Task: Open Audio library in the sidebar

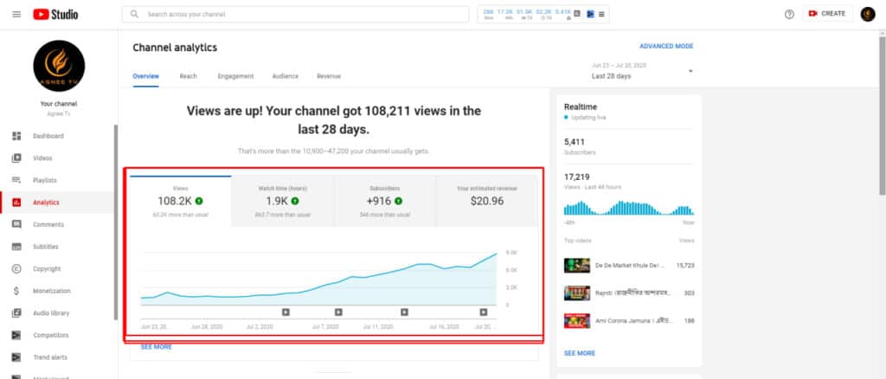Action: pyautogui.click(x=51, y=313)
